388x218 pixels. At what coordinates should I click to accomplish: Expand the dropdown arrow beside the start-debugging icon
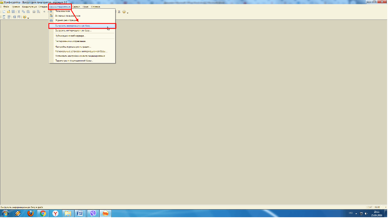[x=28, y=17]
